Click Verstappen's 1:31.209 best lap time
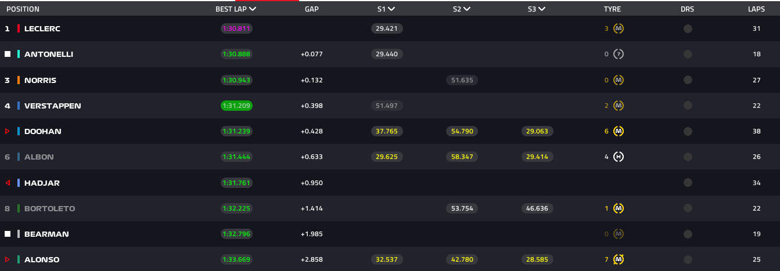 click(236, 106)
